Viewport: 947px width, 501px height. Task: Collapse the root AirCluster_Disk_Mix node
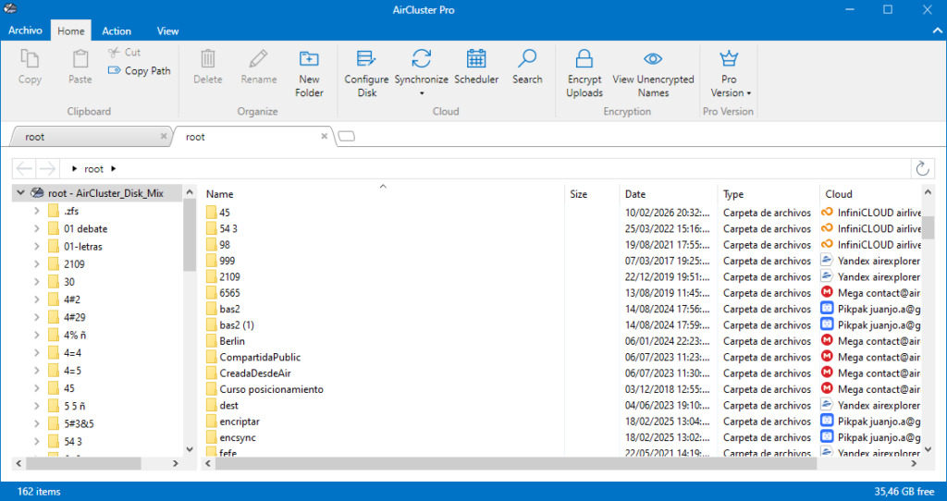21,193
